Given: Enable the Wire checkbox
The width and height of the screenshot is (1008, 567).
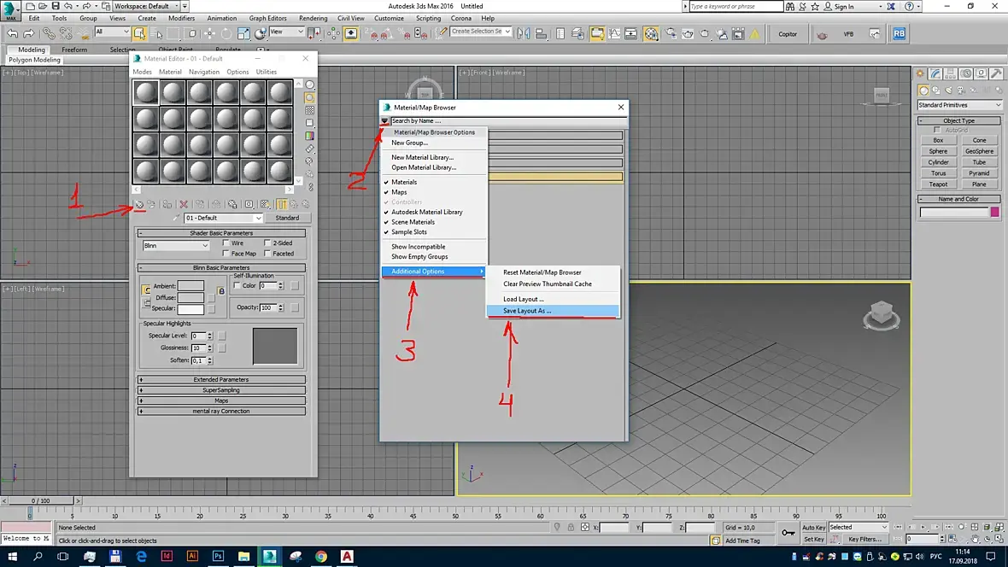Looking at the screenshot, I should (226, 243).
